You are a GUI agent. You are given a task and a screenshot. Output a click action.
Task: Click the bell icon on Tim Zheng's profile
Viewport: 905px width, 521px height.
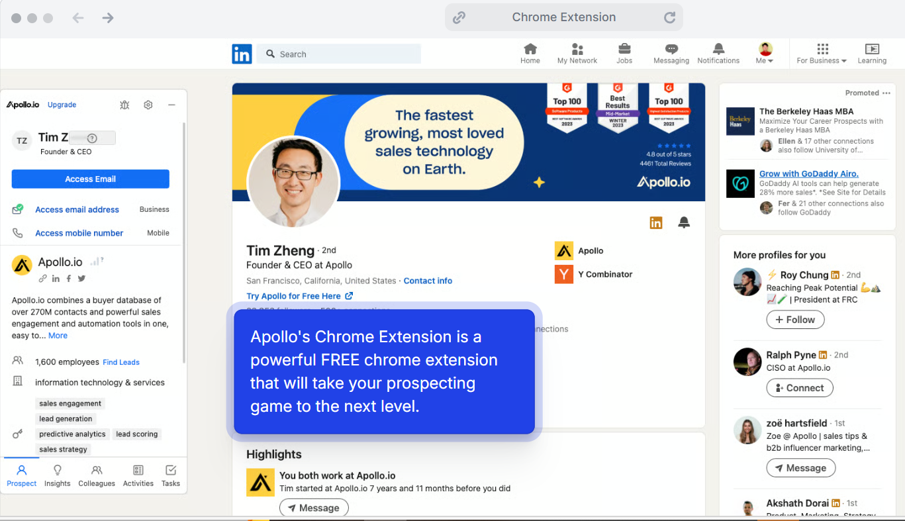pos(684,223)
